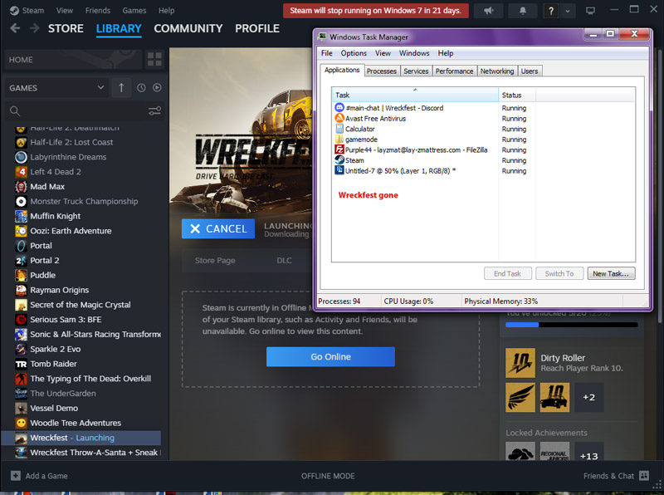This screenshot has height=495, width=664.
Task: Select Portal 2 game icon in library
Action: coord(21,261)
